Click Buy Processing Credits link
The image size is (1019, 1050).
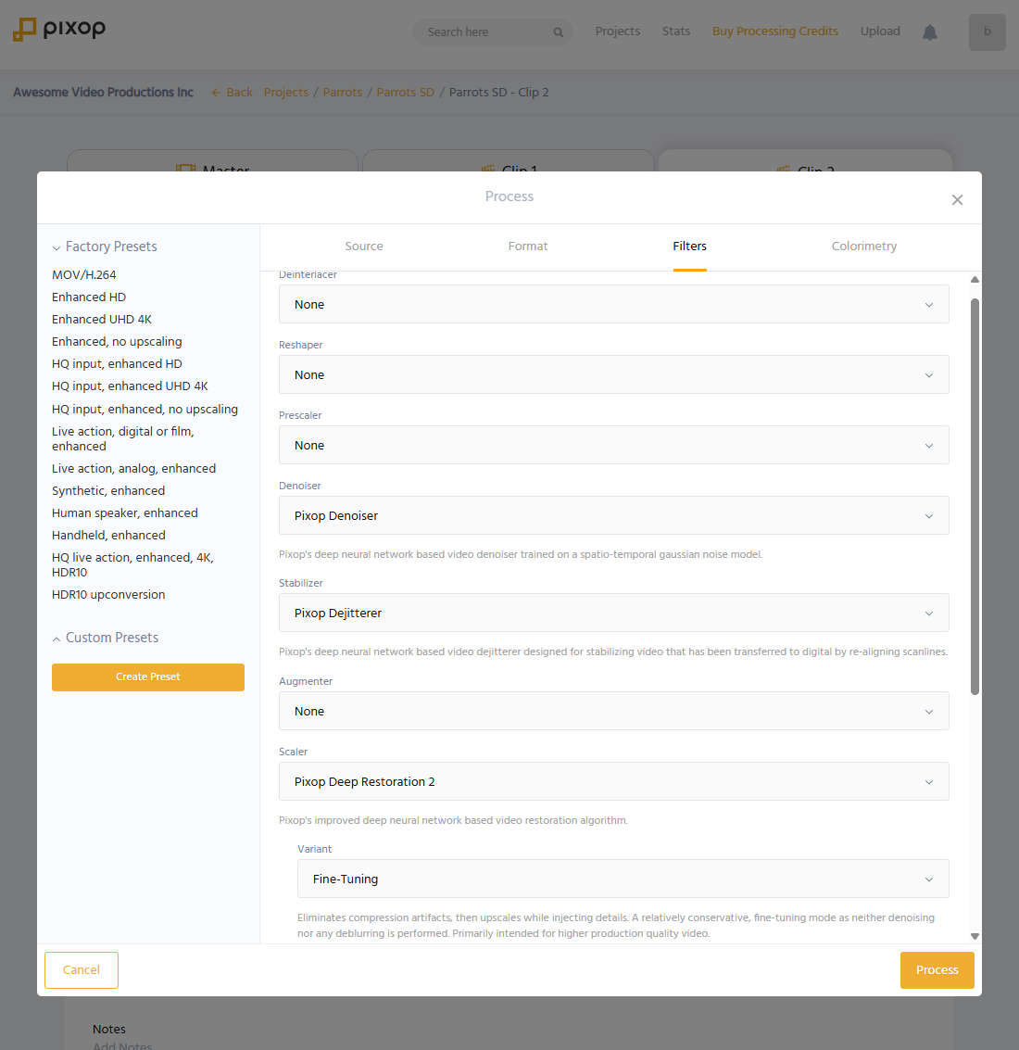pyautogui.click(x=774, y=32)
